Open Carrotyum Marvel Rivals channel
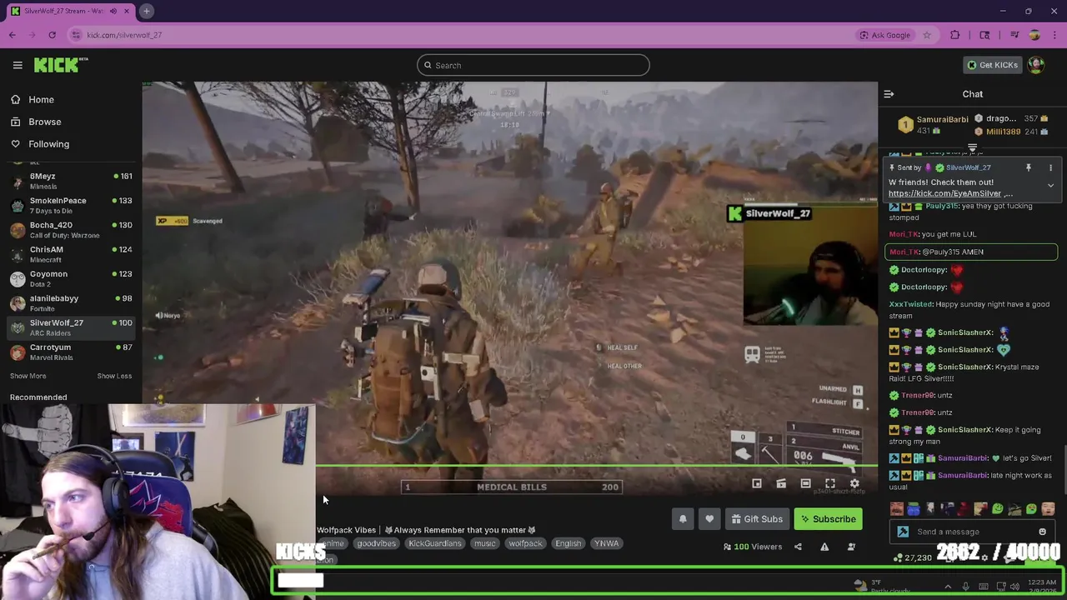 point(71,352)
